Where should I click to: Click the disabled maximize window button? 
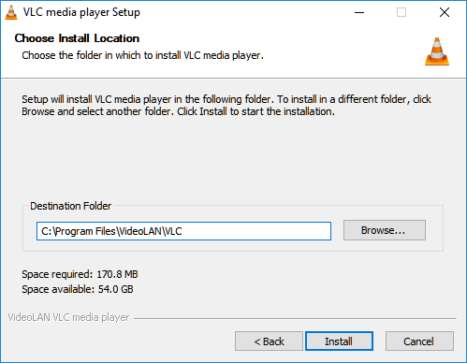pos(401,12)
